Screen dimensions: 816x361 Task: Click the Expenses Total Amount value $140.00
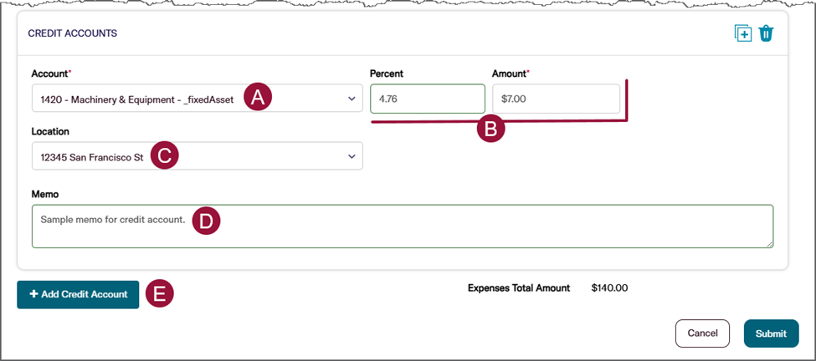coord(609,288)
